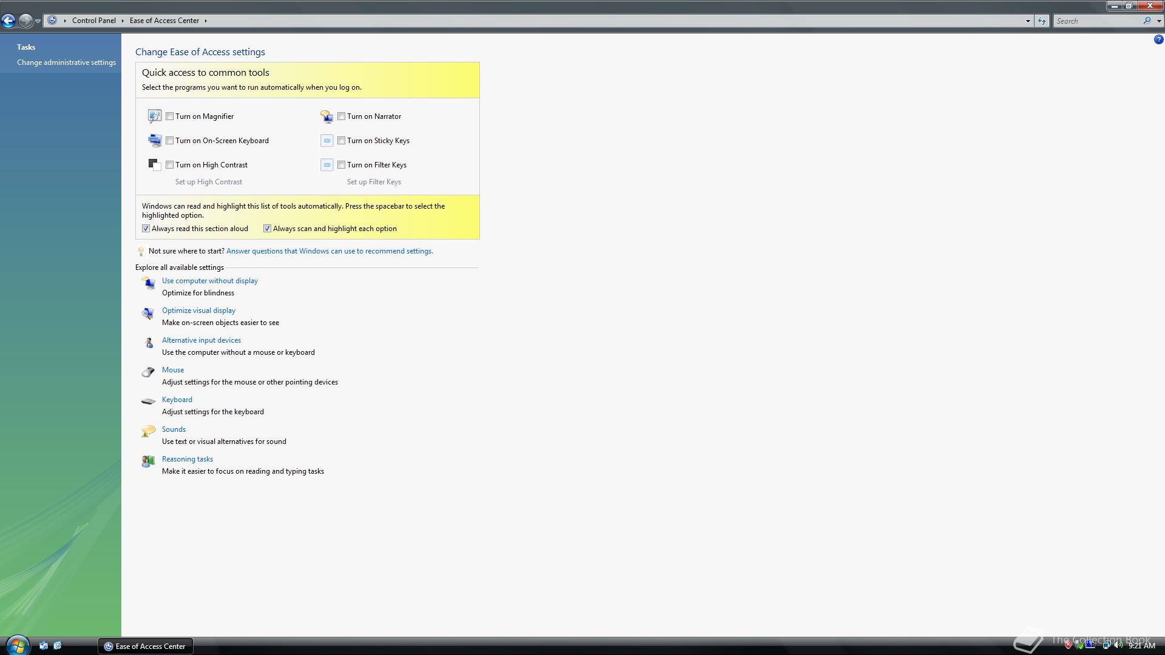Click the taskbar clock showing 9:21 AM
The height and width of the screenshot is (655, 1165).
[x=1141, y=646]
